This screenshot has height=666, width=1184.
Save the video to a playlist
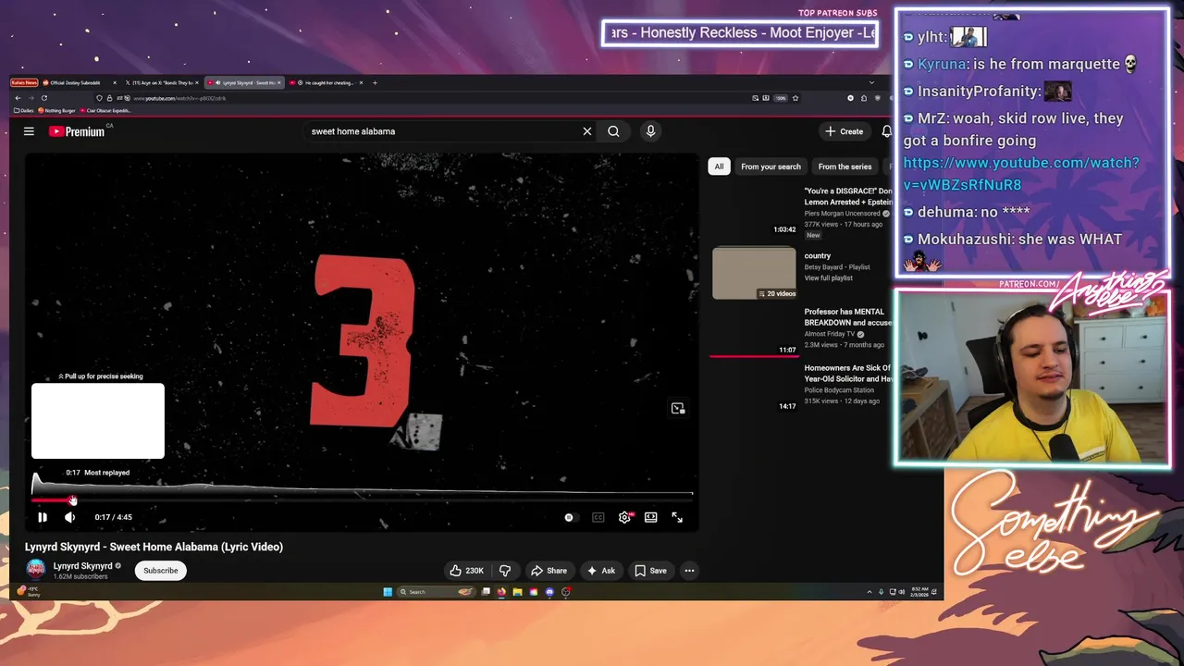pyautogui.click(x=650, y=571)
